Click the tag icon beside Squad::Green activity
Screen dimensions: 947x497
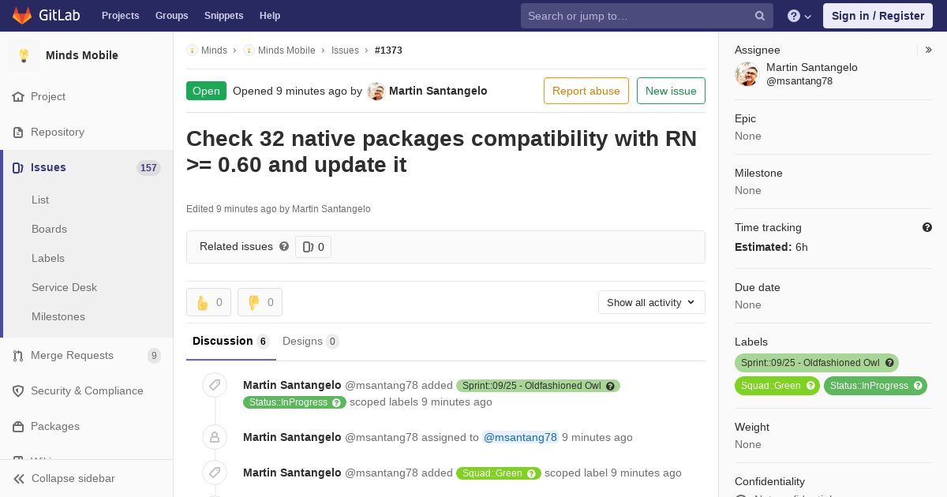point(215,473)
